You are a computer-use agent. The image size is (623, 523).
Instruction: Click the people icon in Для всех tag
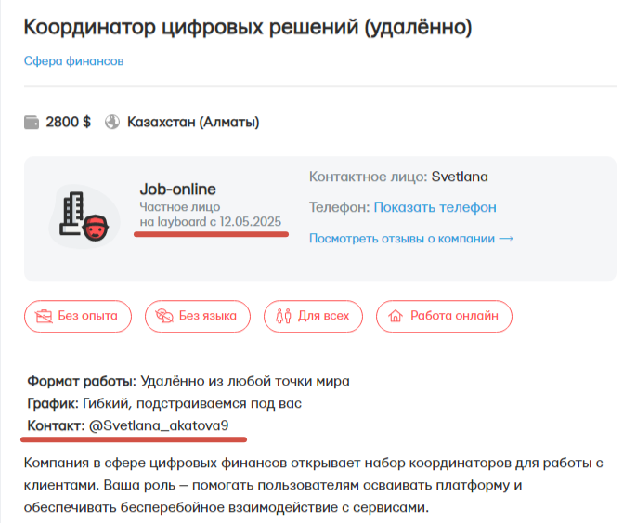click(x=281, y=316)
